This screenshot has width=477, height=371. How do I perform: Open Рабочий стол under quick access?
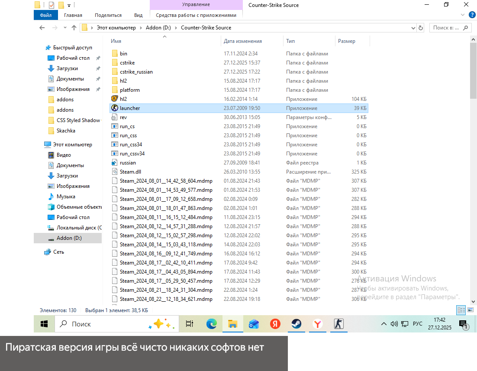point(73,58)
